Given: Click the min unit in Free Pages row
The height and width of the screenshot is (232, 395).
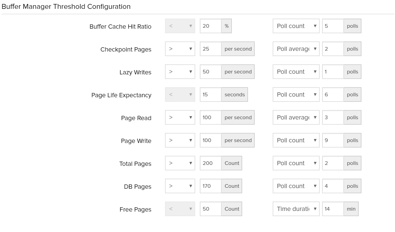Looking at the screenshot, I should click(x=351, y=209).
